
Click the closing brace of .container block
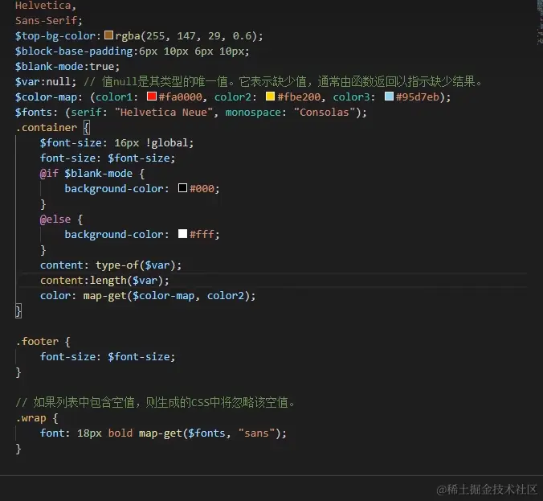(18, 311)
